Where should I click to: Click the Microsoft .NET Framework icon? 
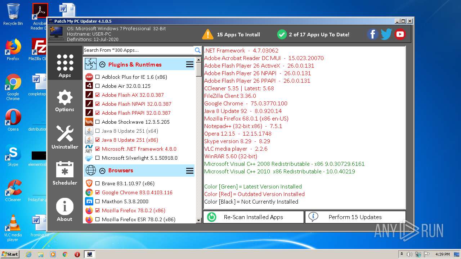(x=89, y=149)
